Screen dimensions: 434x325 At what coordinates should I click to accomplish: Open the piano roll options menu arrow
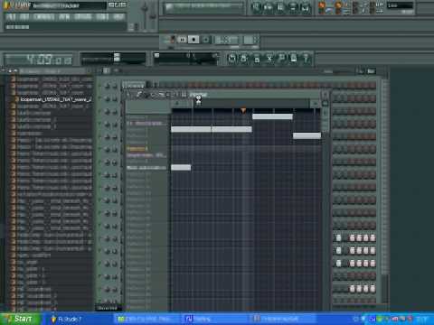128,95
